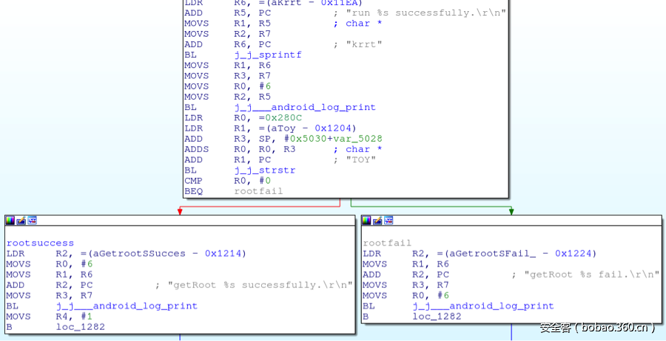Click MOVS R0, #6 in the rootsuccess block
The height and width of the screenshot is (341, 666).
pyautogui.click(x=50, y=264)
